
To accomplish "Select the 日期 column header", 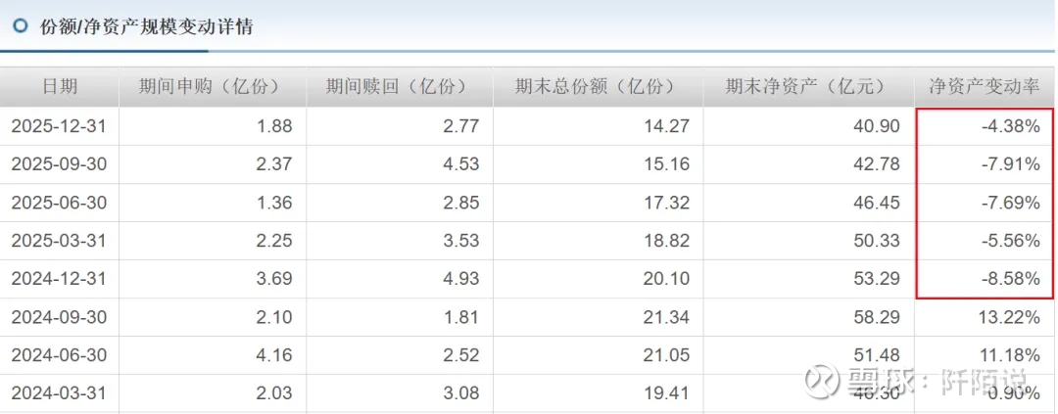I will [x=59, y=86].
